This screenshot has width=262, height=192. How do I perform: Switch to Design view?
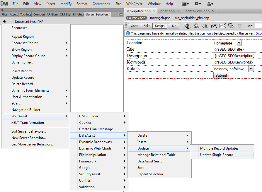point(160,26)
